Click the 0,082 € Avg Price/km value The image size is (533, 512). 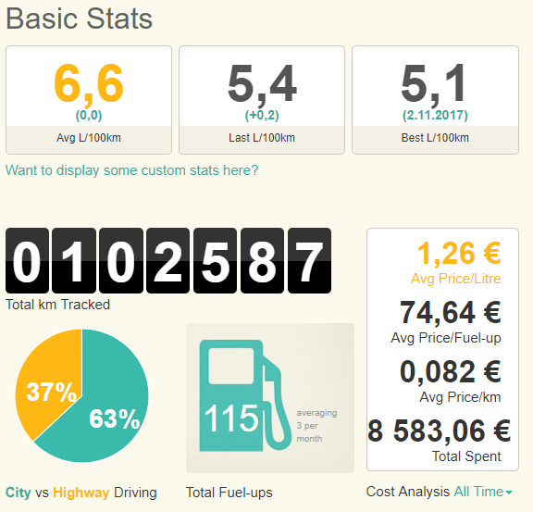tap(450, 372)
